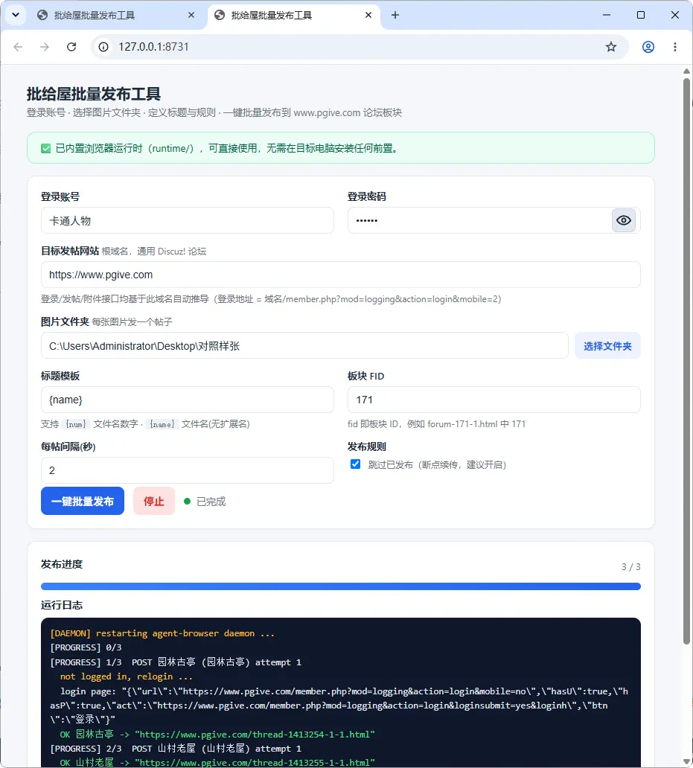Screen dimensions: 693x768
Task: Click the 选择文件夹 button
Action: pos(607,346)
